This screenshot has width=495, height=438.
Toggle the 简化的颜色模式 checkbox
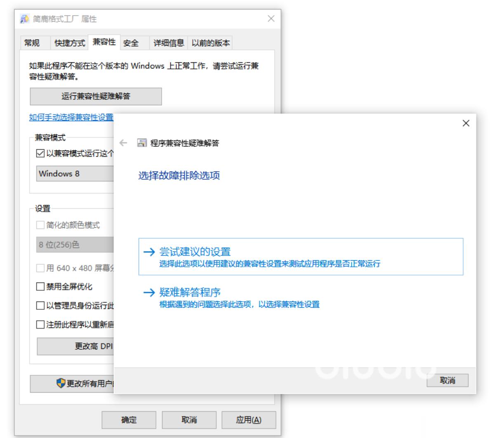click(x=40, y=225)
